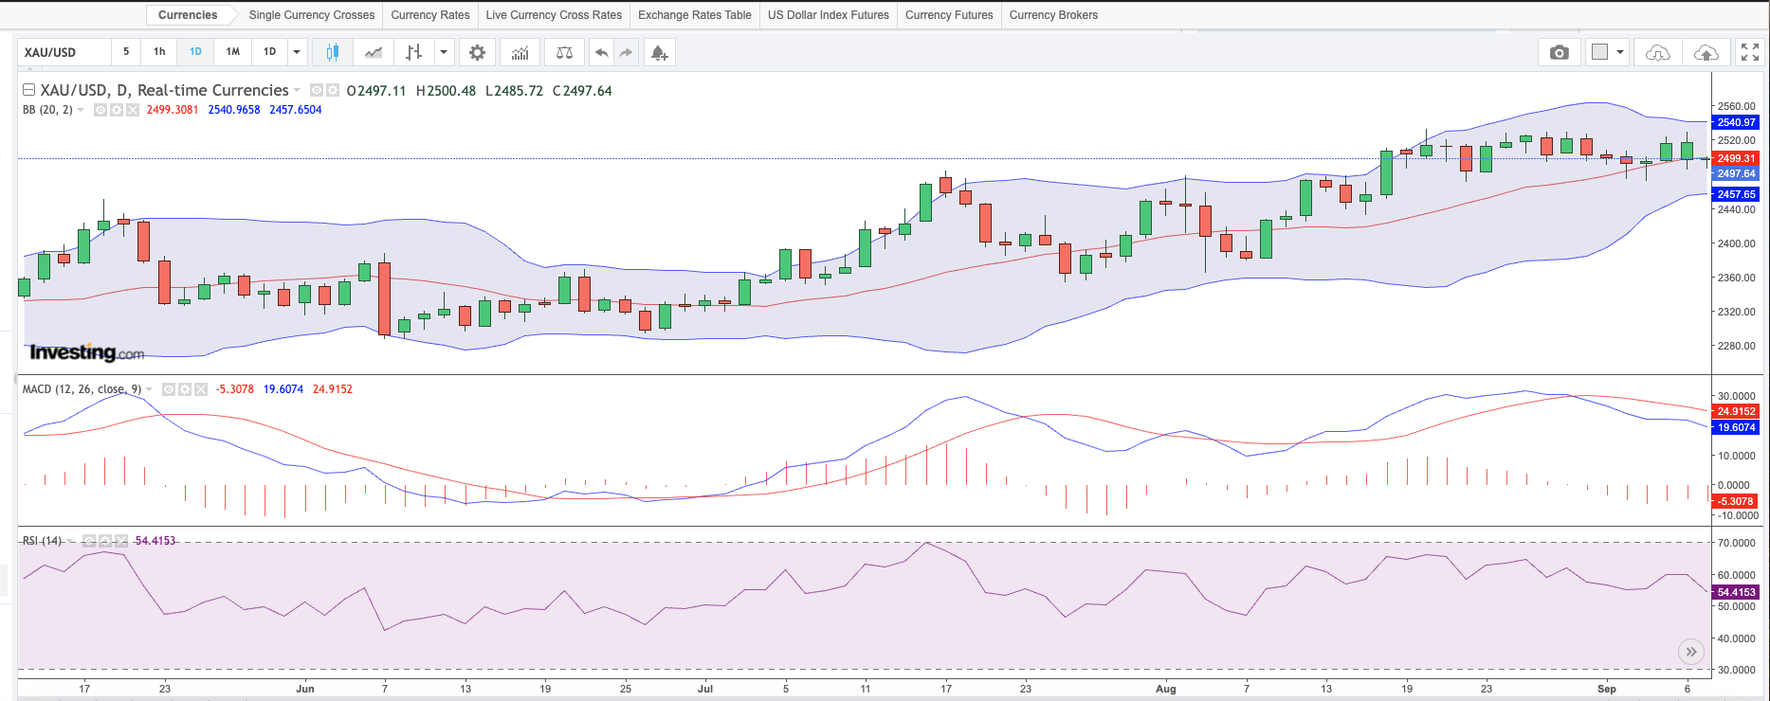The width and height of the screenshot is (1770, 701).
Task: Open settings gear for MACD indicator
Action: coord(185,389)
